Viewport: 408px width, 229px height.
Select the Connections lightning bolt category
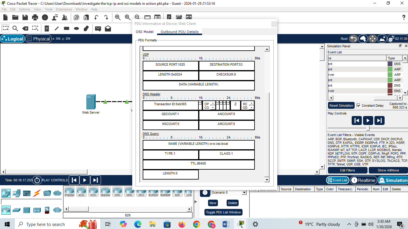(37, 193)
